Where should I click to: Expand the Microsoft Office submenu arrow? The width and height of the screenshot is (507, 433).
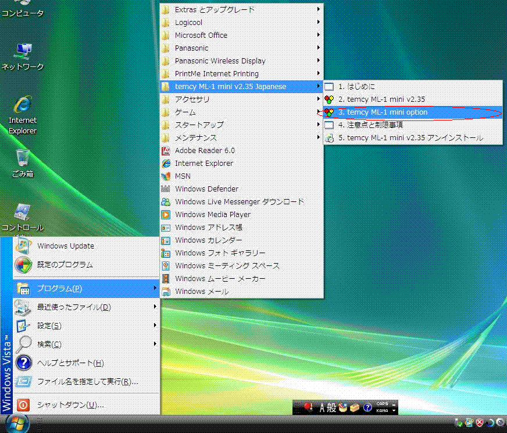tap(319, 34)
